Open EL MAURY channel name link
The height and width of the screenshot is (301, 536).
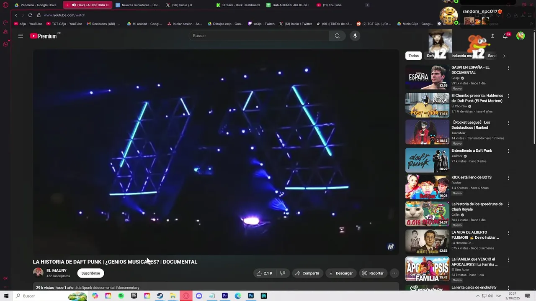tap(57, 270)
